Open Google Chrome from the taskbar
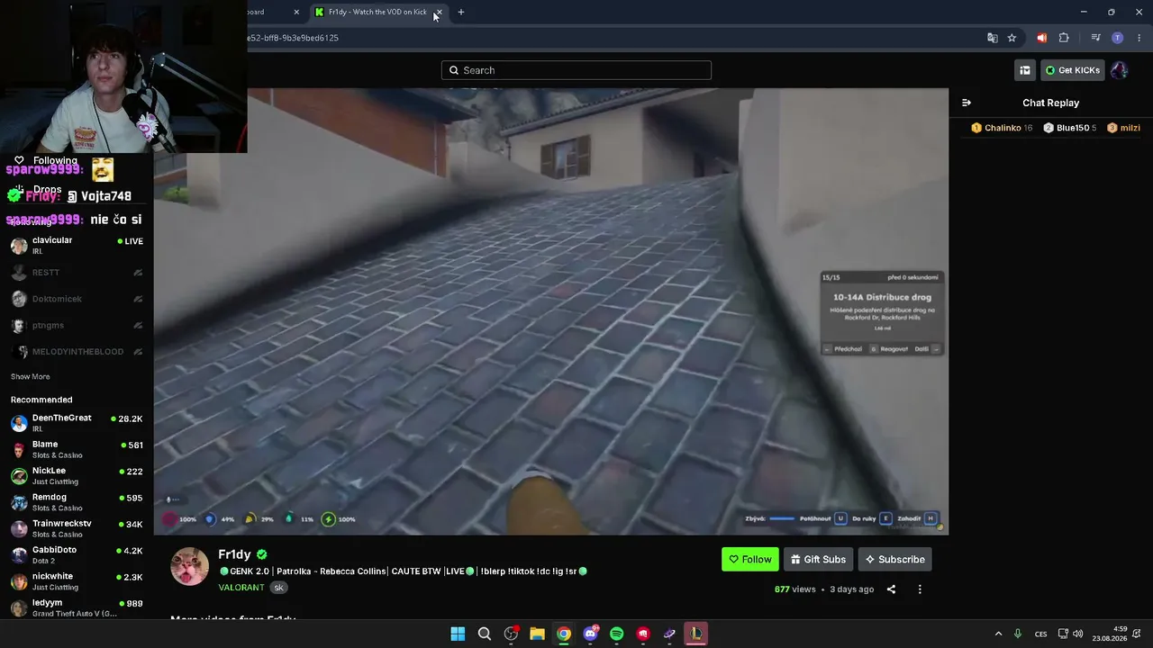Viewport: 1153px width, 648px height. pos(563,634)
